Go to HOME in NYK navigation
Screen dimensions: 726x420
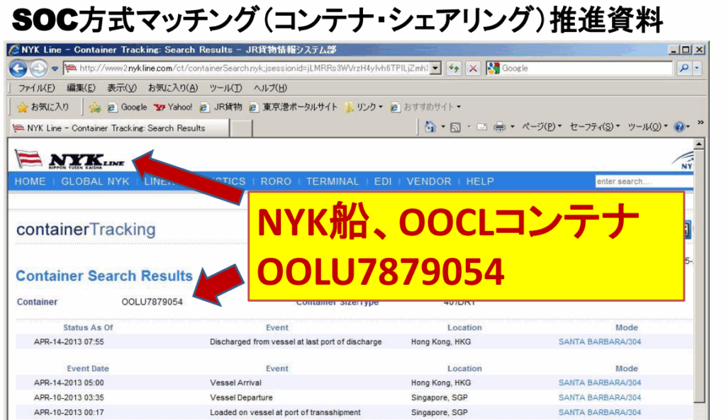click(x=30, y=181)
